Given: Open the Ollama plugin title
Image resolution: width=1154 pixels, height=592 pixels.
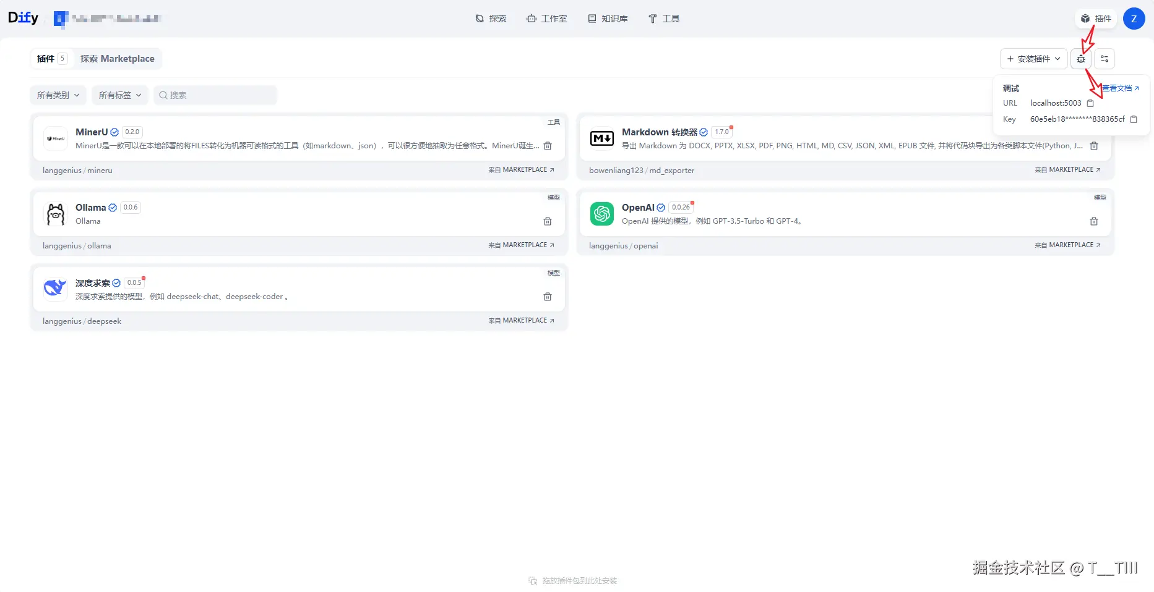Looking at the screenshot, I should (x=91, y=208).
